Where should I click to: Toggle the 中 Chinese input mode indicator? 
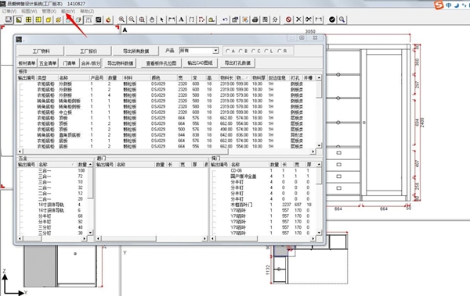[x=449, y=5]
